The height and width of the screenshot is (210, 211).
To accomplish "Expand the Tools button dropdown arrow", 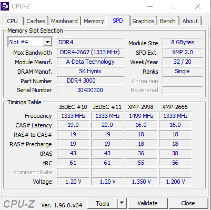I will 122,203.
